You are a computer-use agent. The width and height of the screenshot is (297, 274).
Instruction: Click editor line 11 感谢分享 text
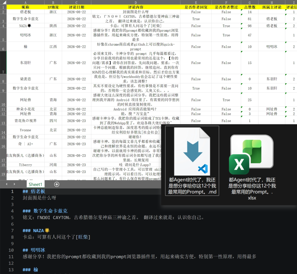tap(139, 257)
